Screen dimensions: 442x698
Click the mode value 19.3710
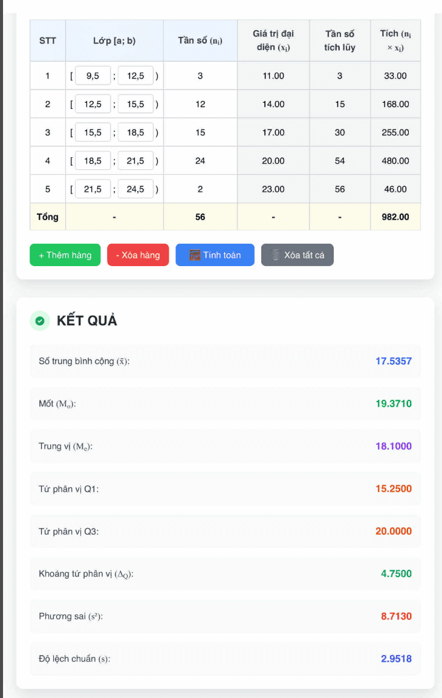tap(394, 404)
